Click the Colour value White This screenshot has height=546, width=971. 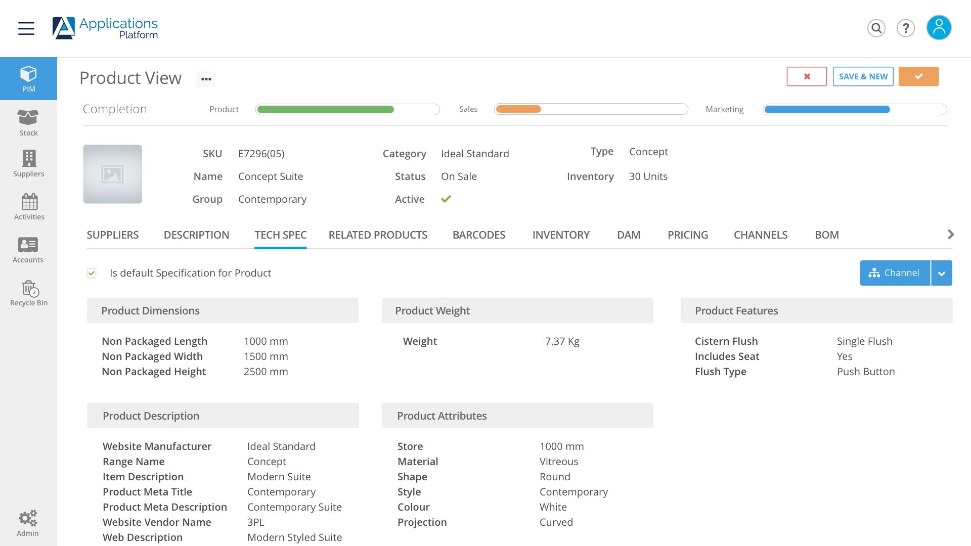553,507
